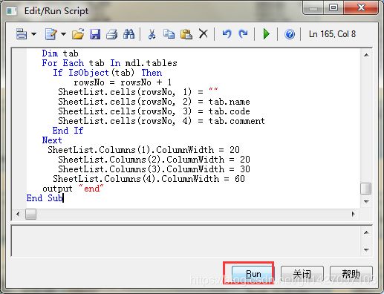The height and width of the screenshot is (294, 384).
Task: Maximize the Edit/Run Script window
Action: pyautogui.click(x=333, y=7)
